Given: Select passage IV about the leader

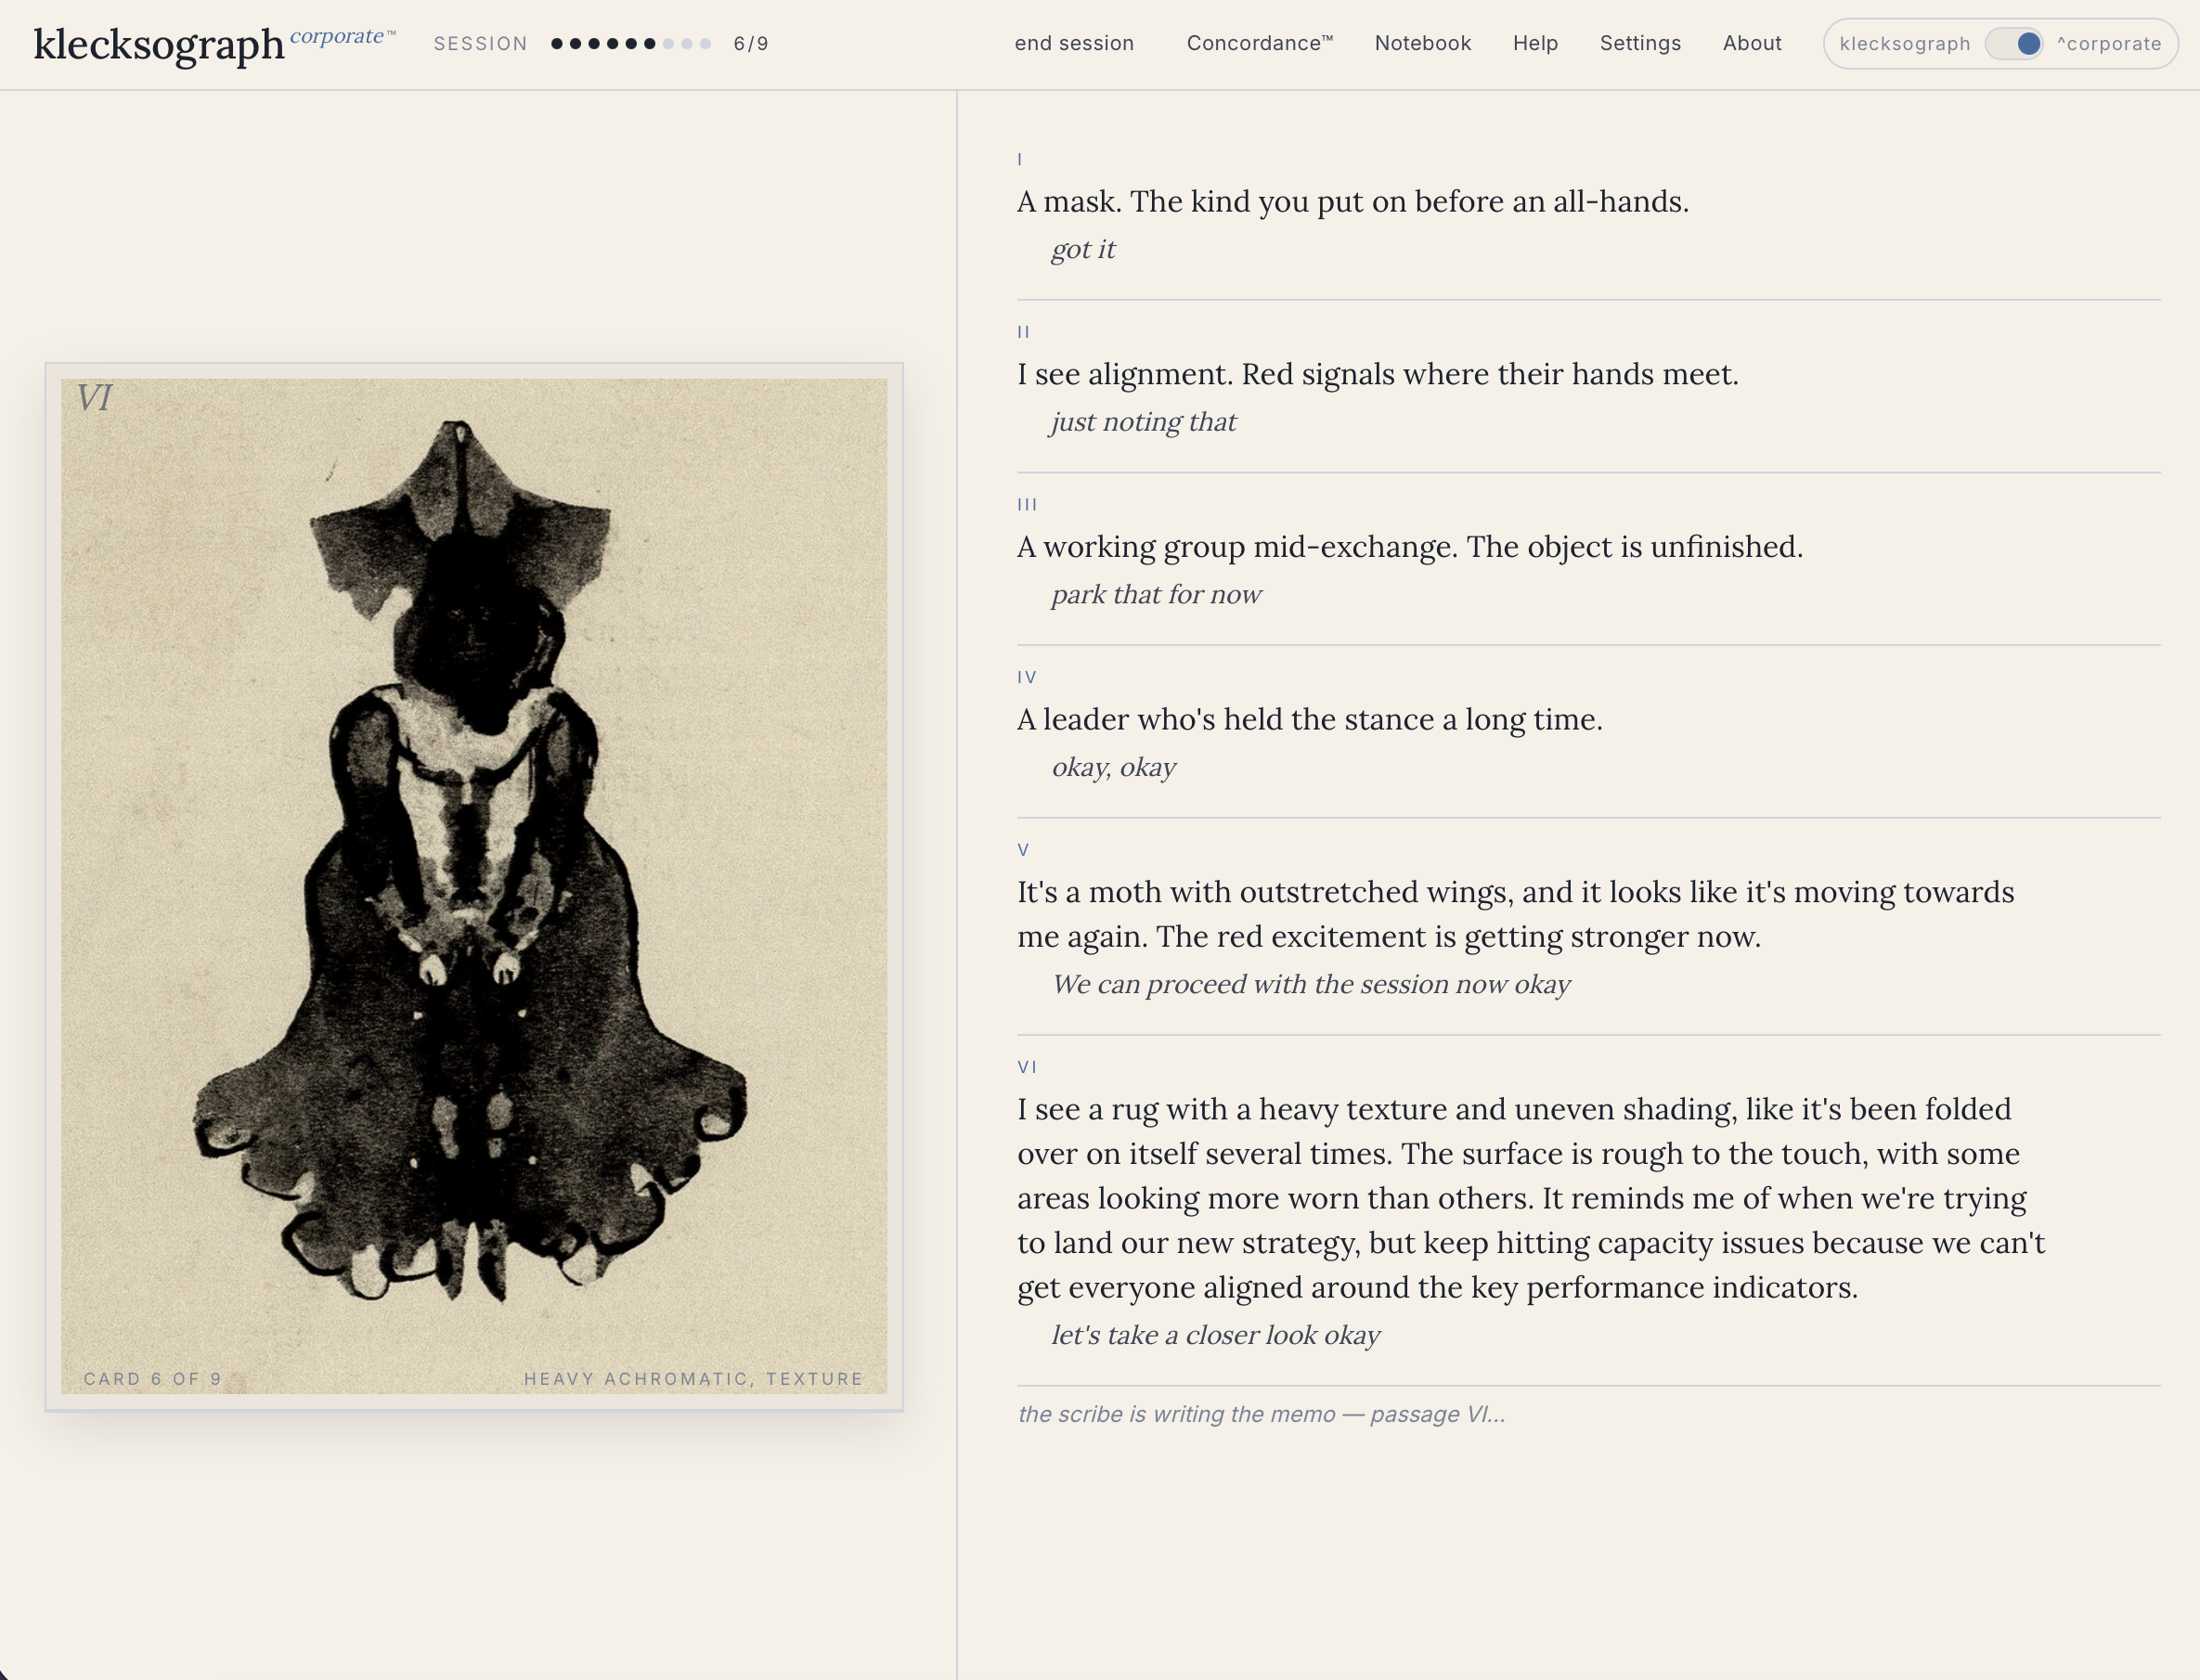Looking at the screenshot, I should [1309, 720].
